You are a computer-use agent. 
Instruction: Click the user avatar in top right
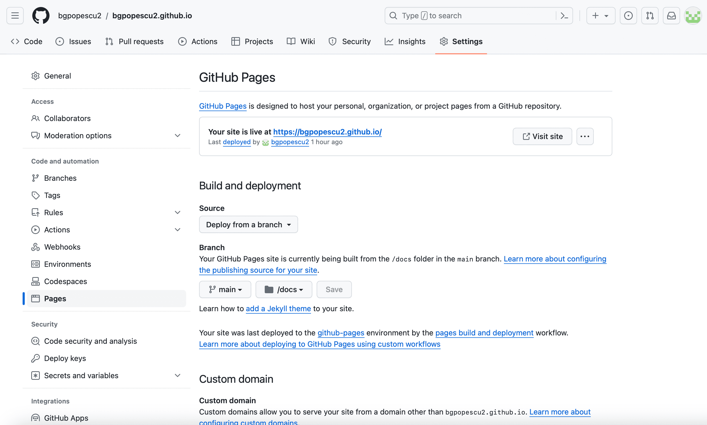click(x=692, y=15)
